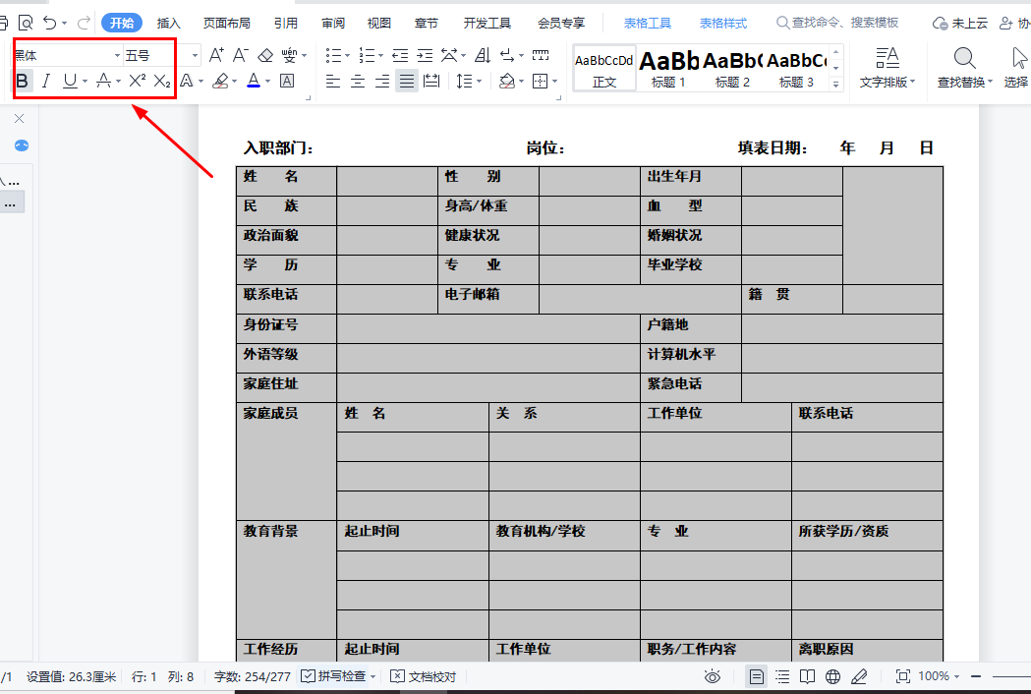This screenshot has height=694, width=1031.
Task: Open writing mode pen icon
Action: (x=859, y=676)
